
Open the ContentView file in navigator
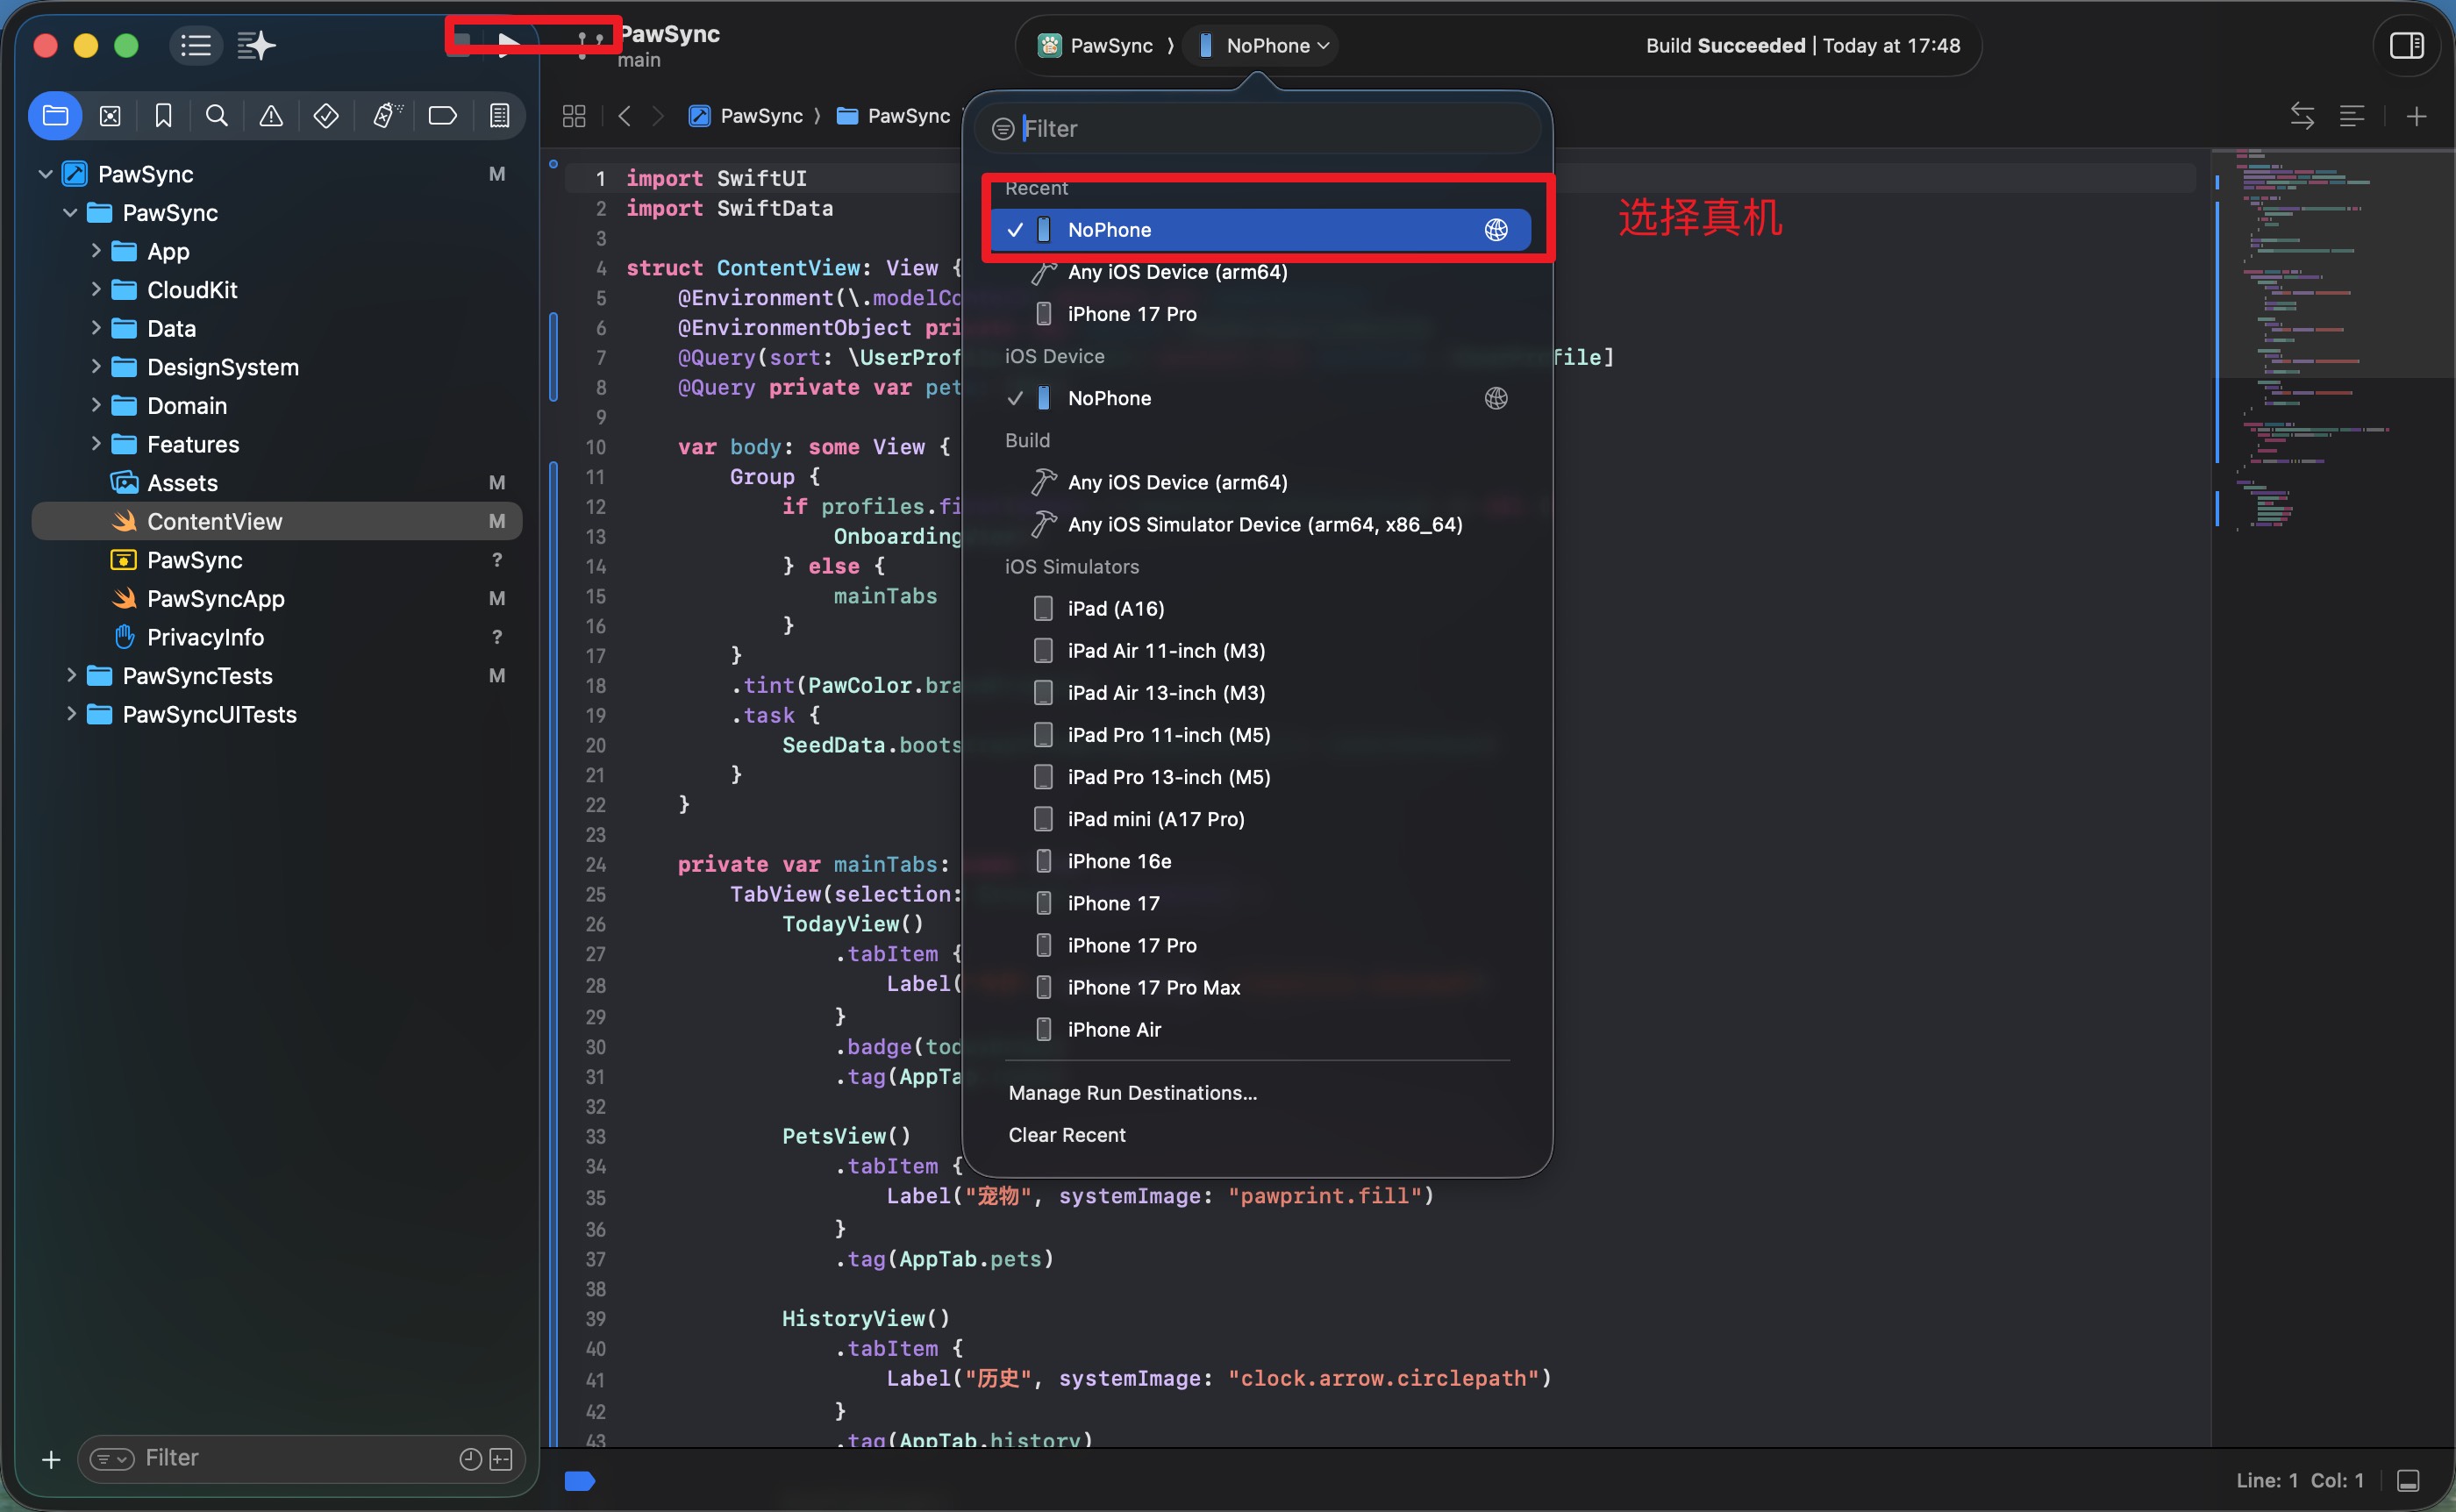click(277, 521)
